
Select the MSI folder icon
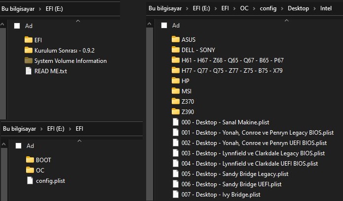[176, 91]
